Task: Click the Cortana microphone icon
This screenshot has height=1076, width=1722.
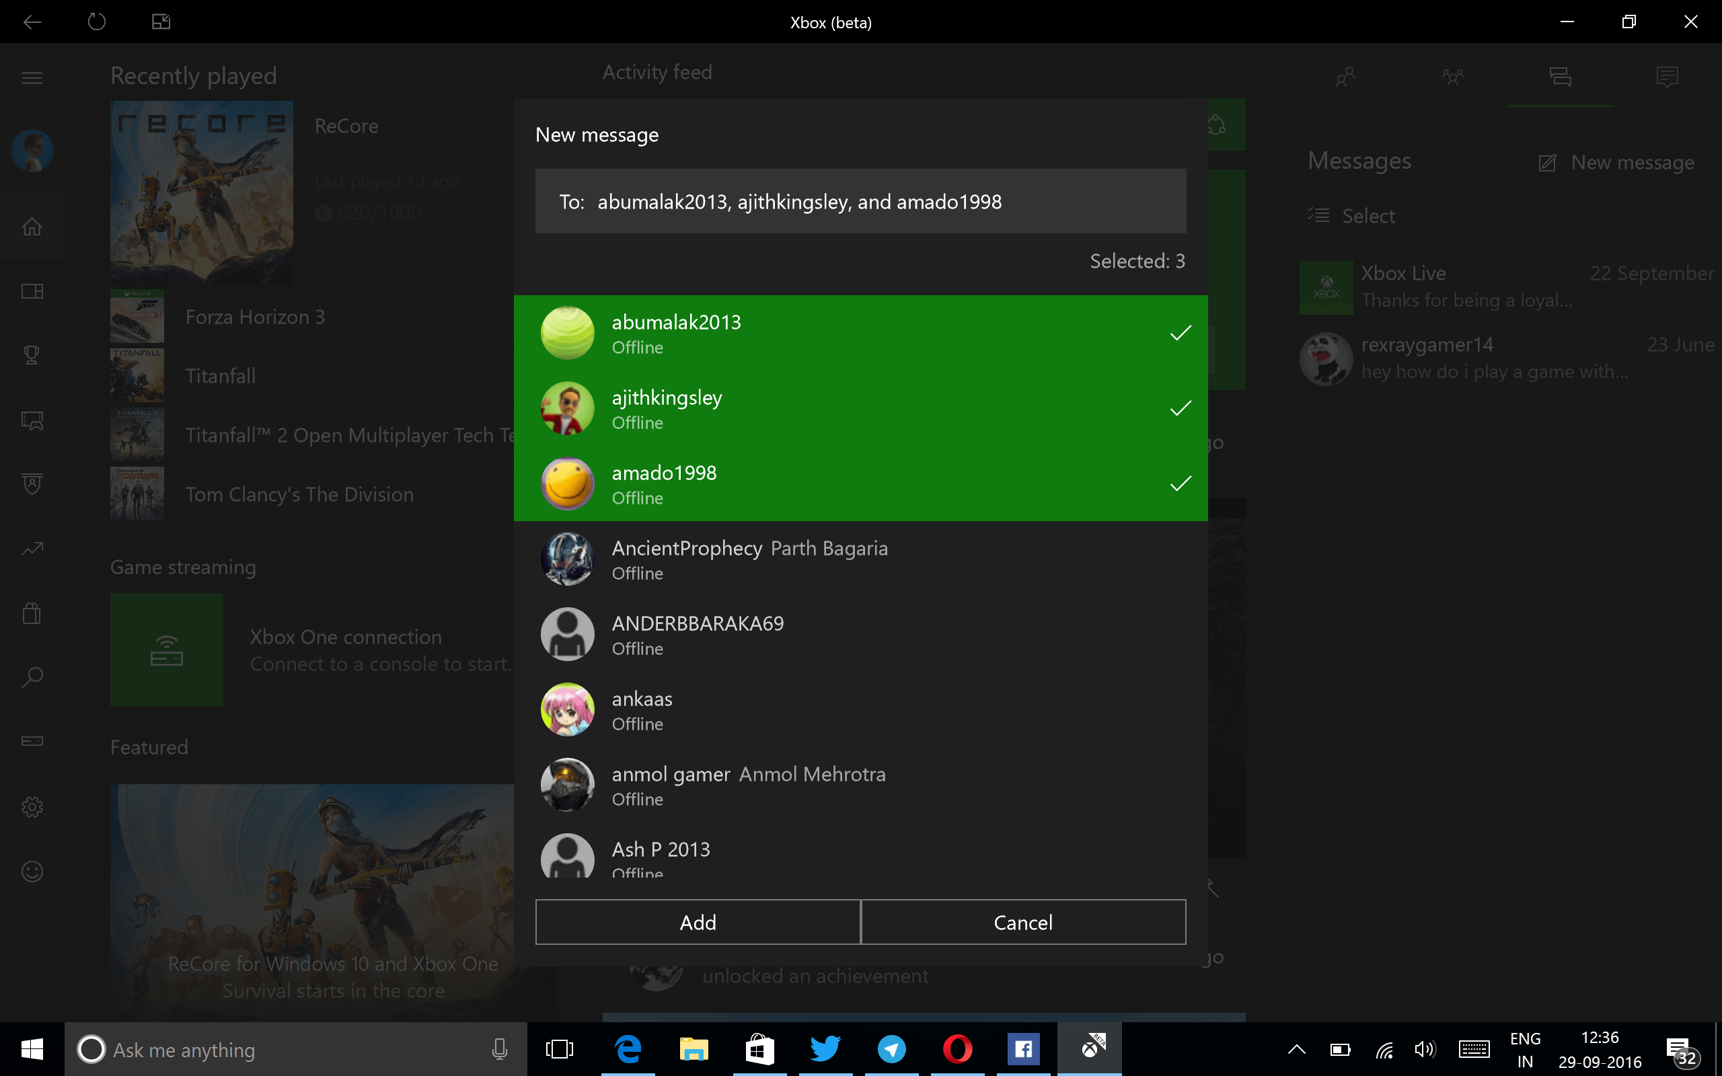Action: [500, 1049]
